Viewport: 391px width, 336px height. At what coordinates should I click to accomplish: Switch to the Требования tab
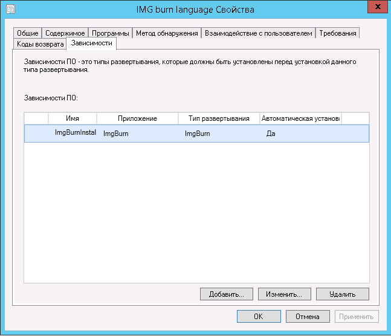click(338, 33)
